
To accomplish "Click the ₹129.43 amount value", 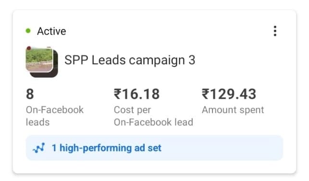I will pyautogui.click(x=229, y=94).
